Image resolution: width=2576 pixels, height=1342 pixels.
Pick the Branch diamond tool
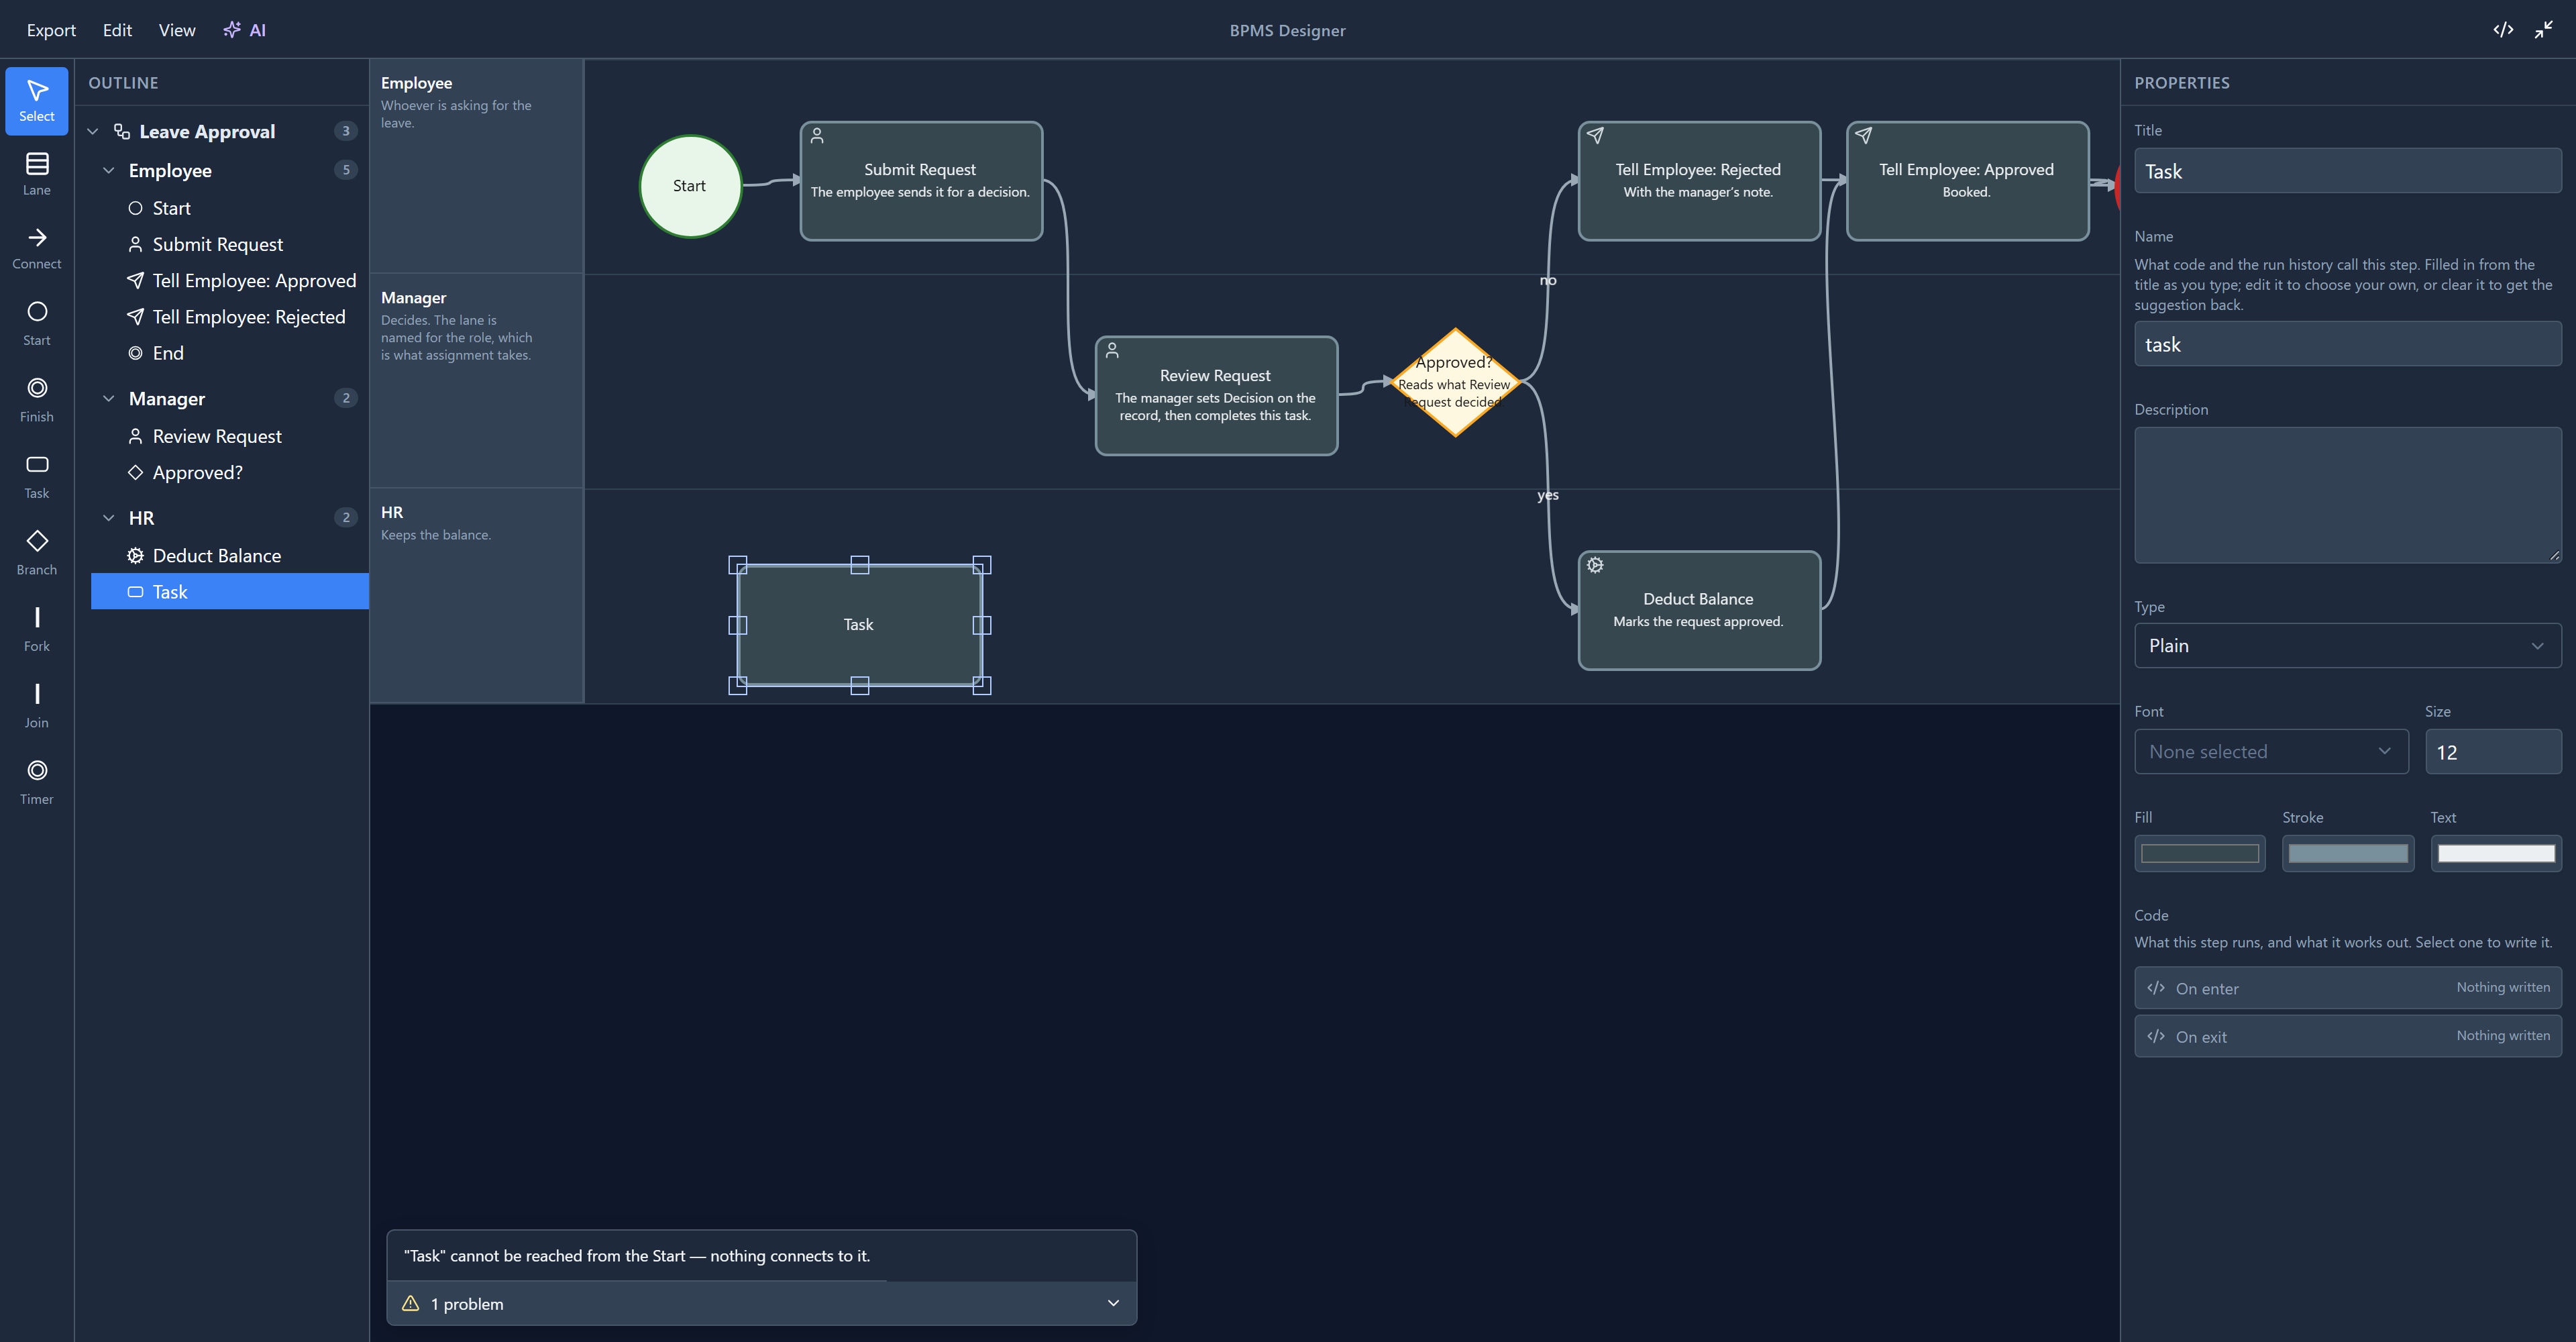37,553
